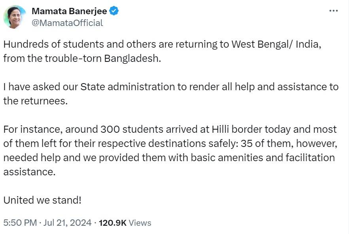Open the @MamataOfficial handle link
The height and width of the screenshot is (234, 349).
point(67,23)
